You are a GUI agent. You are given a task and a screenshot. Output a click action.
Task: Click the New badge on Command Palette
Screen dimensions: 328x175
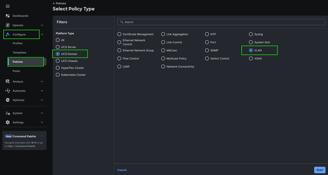(x=8, y=136)
